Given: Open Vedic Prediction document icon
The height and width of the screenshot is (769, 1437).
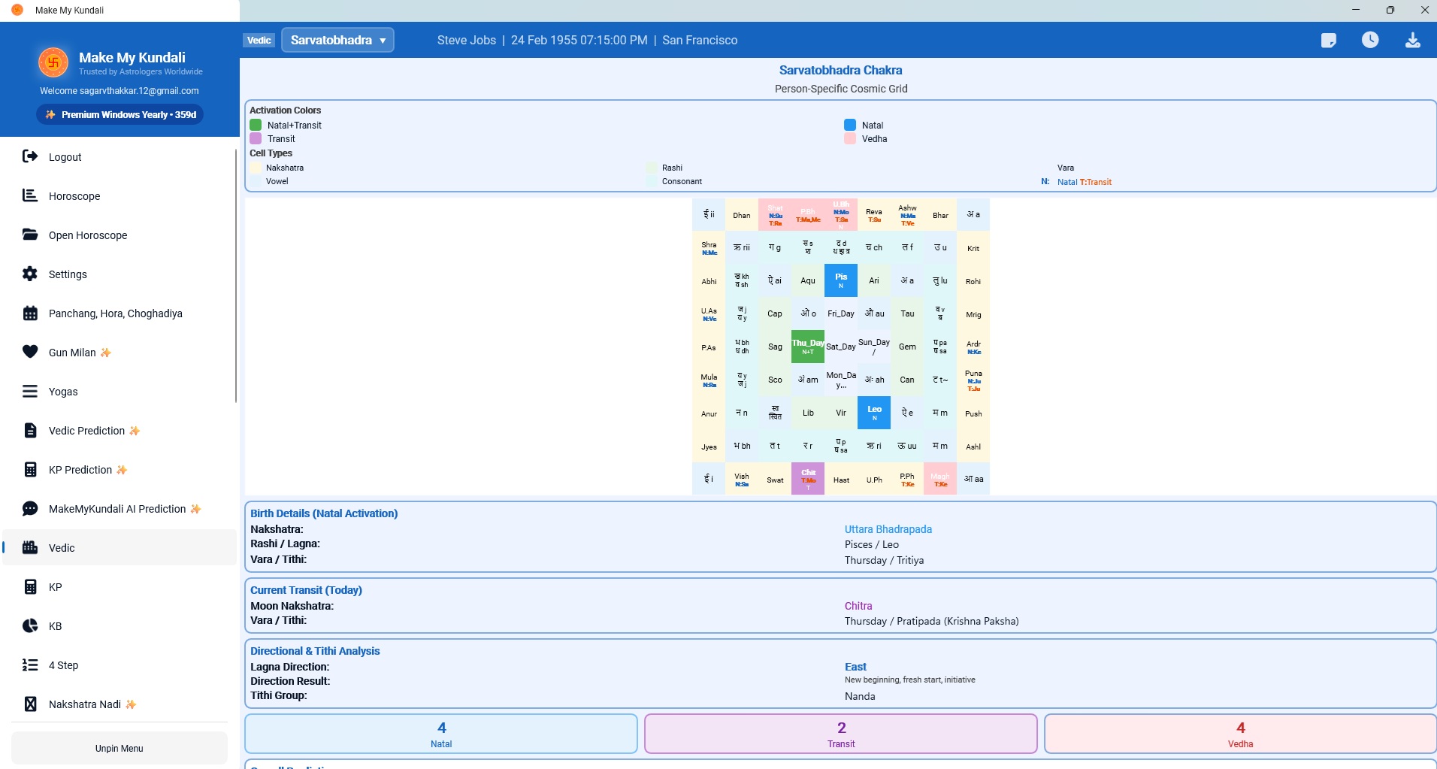Looking at the screenshot, I should [30, 430].
